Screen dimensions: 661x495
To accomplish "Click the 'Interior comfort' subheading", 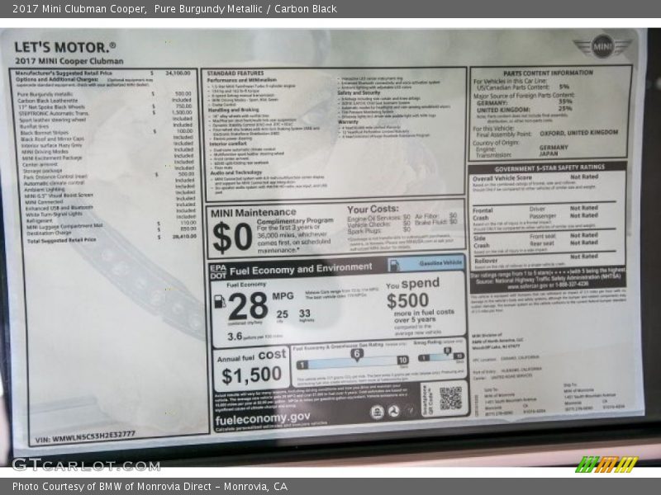I will [x=228, y=144].
